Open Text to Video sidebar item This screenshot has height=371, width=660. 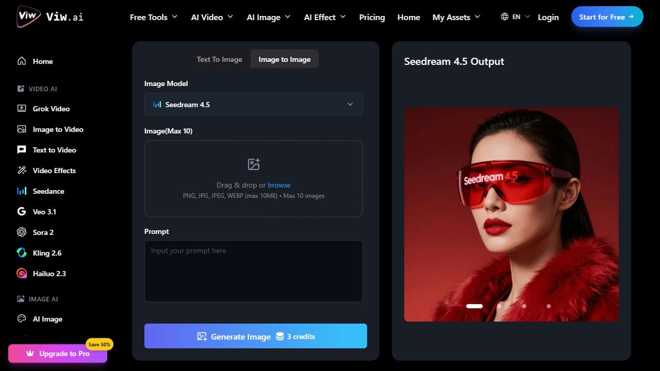tap(54, 150)
